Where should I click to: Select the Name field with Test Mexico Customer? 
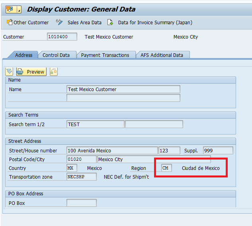(x=123, y=90)
